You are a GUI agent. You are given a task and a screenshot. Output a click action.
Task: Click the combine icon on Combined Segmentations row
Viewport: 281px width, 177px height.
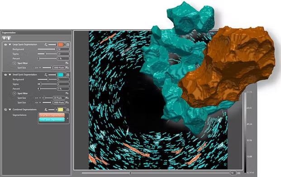46,110
